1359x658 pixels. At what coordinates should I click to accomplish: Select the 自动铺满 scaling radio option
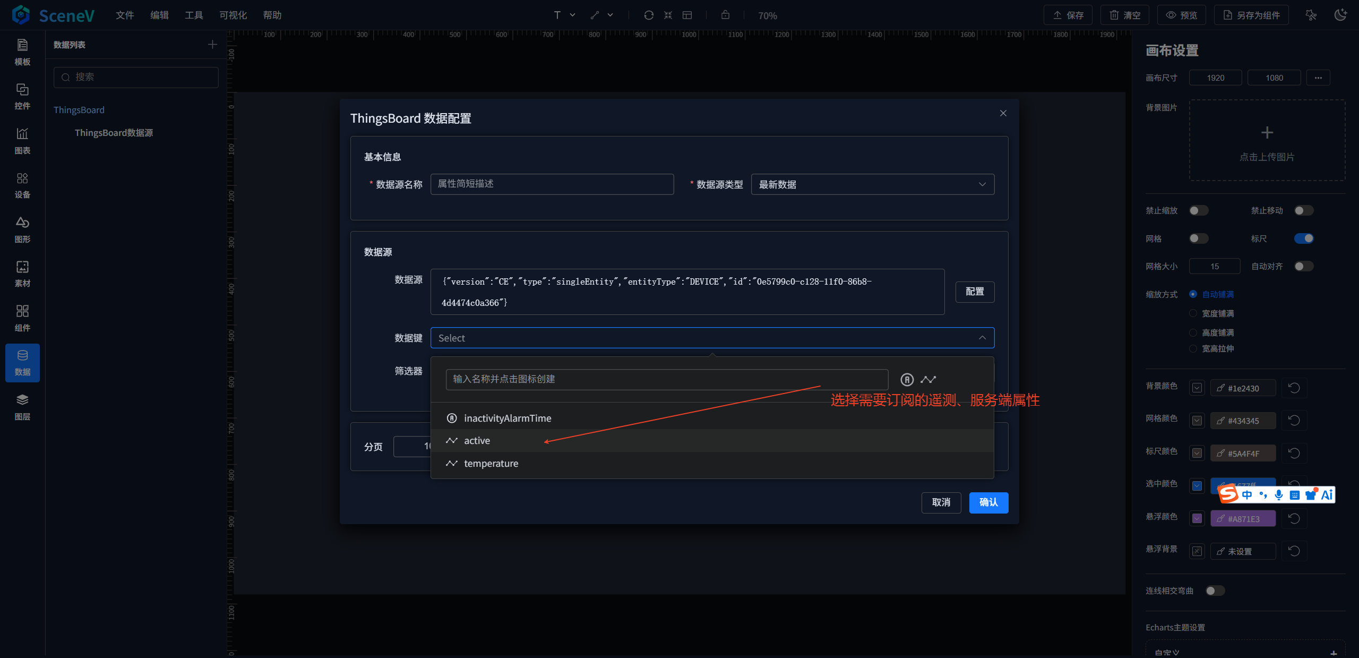click(1193, 294)
